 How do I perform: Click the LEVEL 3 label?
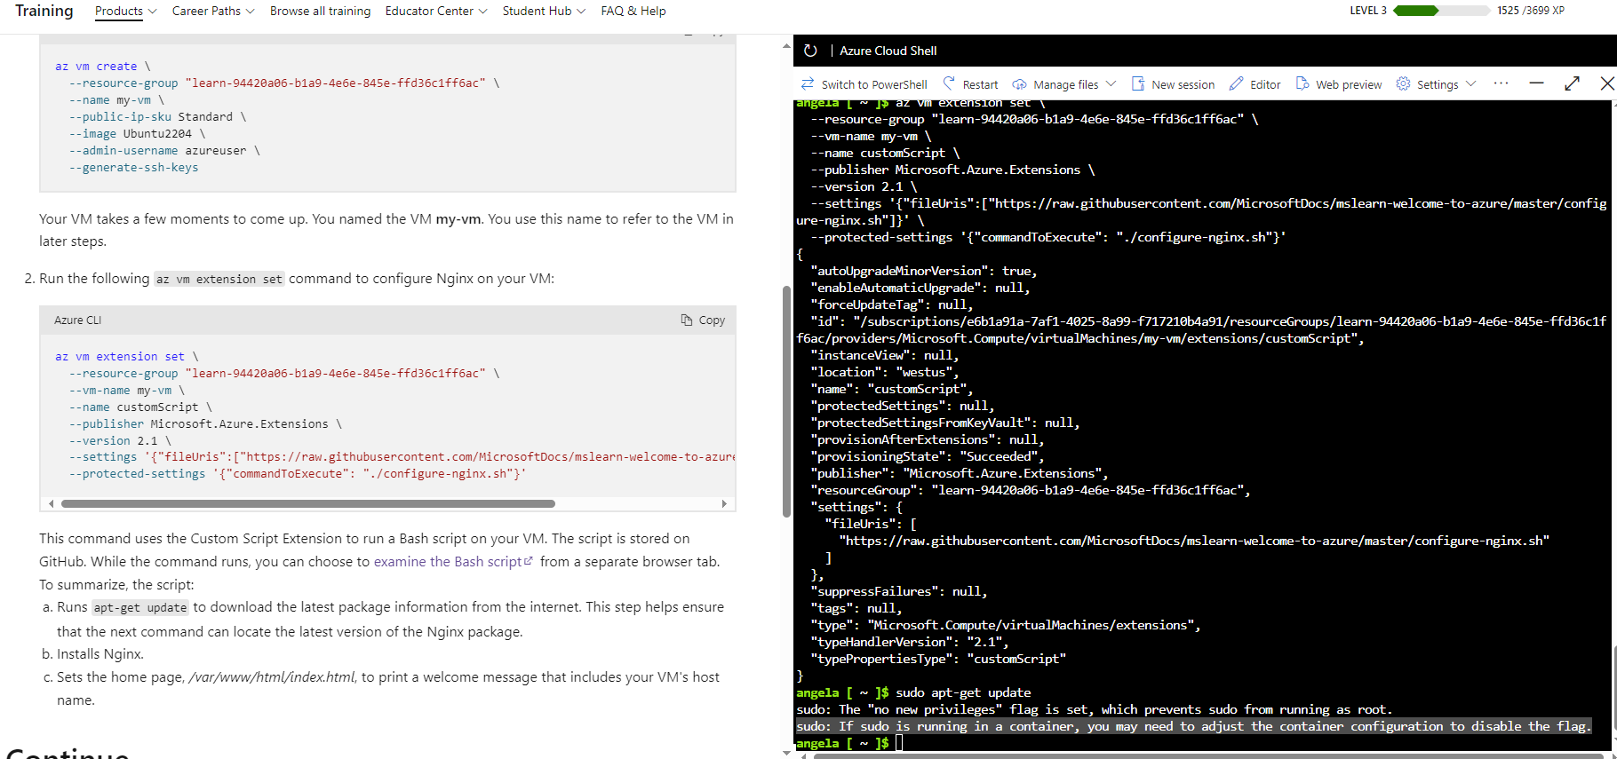[1368, 11]
